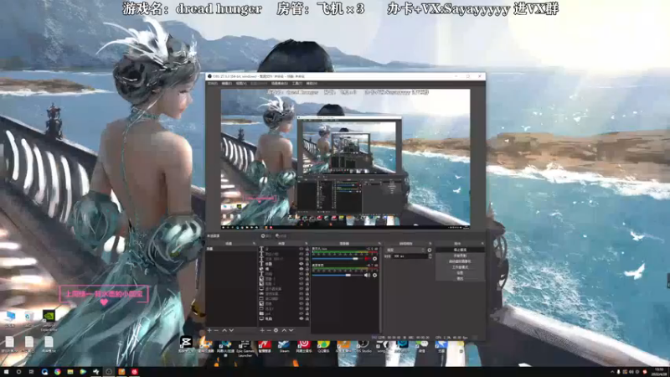Open the QQ音乐 desktop shortcut
The image size is (670, 377).
[323, 346]
